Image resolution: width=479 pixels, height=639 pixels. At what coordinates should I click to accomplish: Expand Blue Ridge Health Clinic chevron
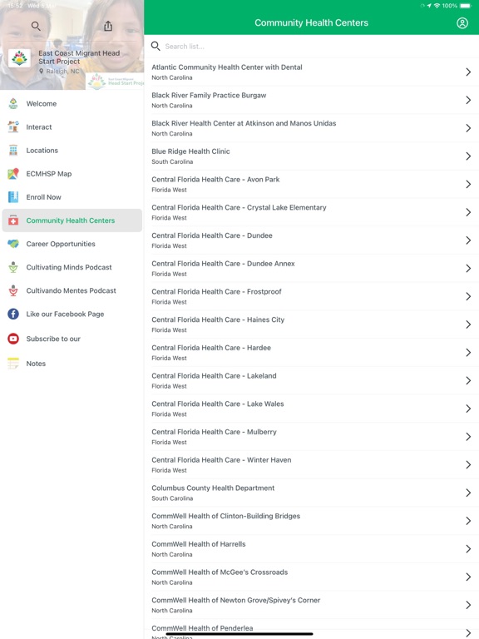pyautogui.click(x=468, y=156)
